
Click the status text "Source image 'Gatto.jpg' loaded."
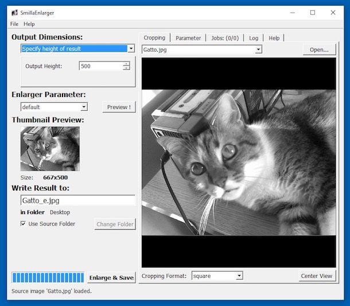click(52, 291)
